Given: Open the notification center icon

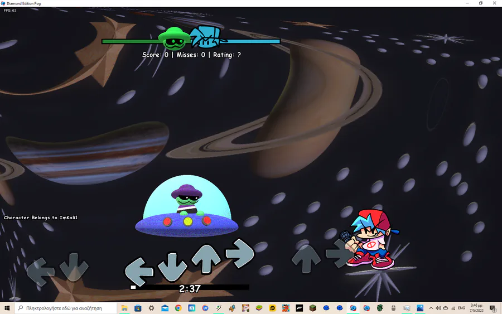Looking at the screenshot, I should [x=494, y=308].
